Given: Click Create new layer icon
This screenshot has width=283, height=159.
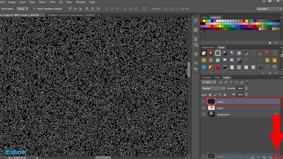Looking at the screenshot, I should pos(270,157).
